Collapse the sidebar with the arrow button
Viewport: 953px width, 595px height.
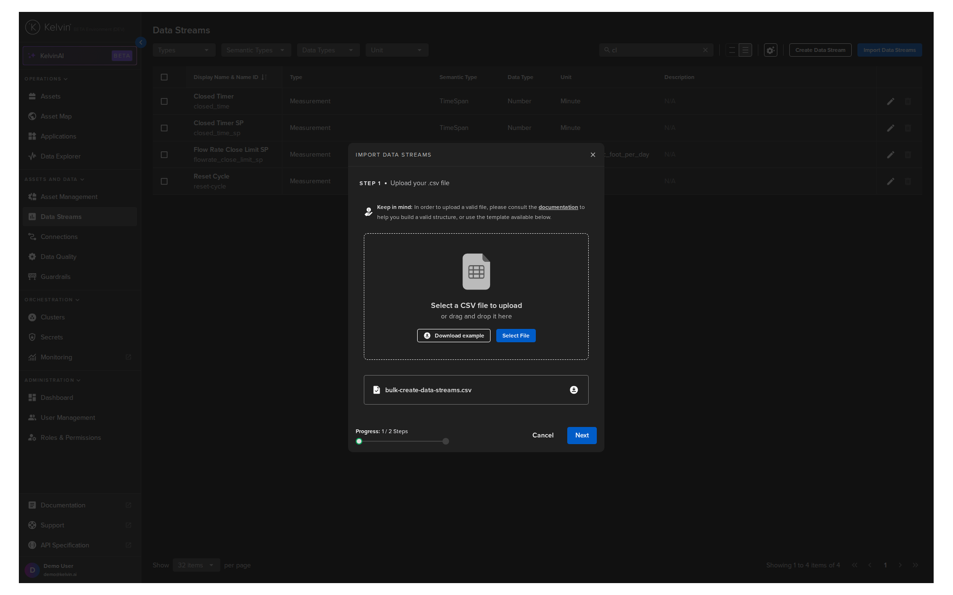coord(141,43)
